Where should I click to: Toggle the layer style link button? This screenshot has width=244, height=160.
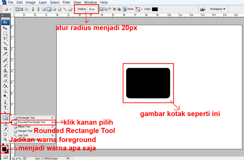tap(124, 9)
